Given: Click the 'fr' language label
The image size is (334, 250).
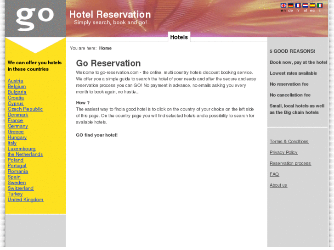Looking at the screenshot, I should tap(298, 11).
